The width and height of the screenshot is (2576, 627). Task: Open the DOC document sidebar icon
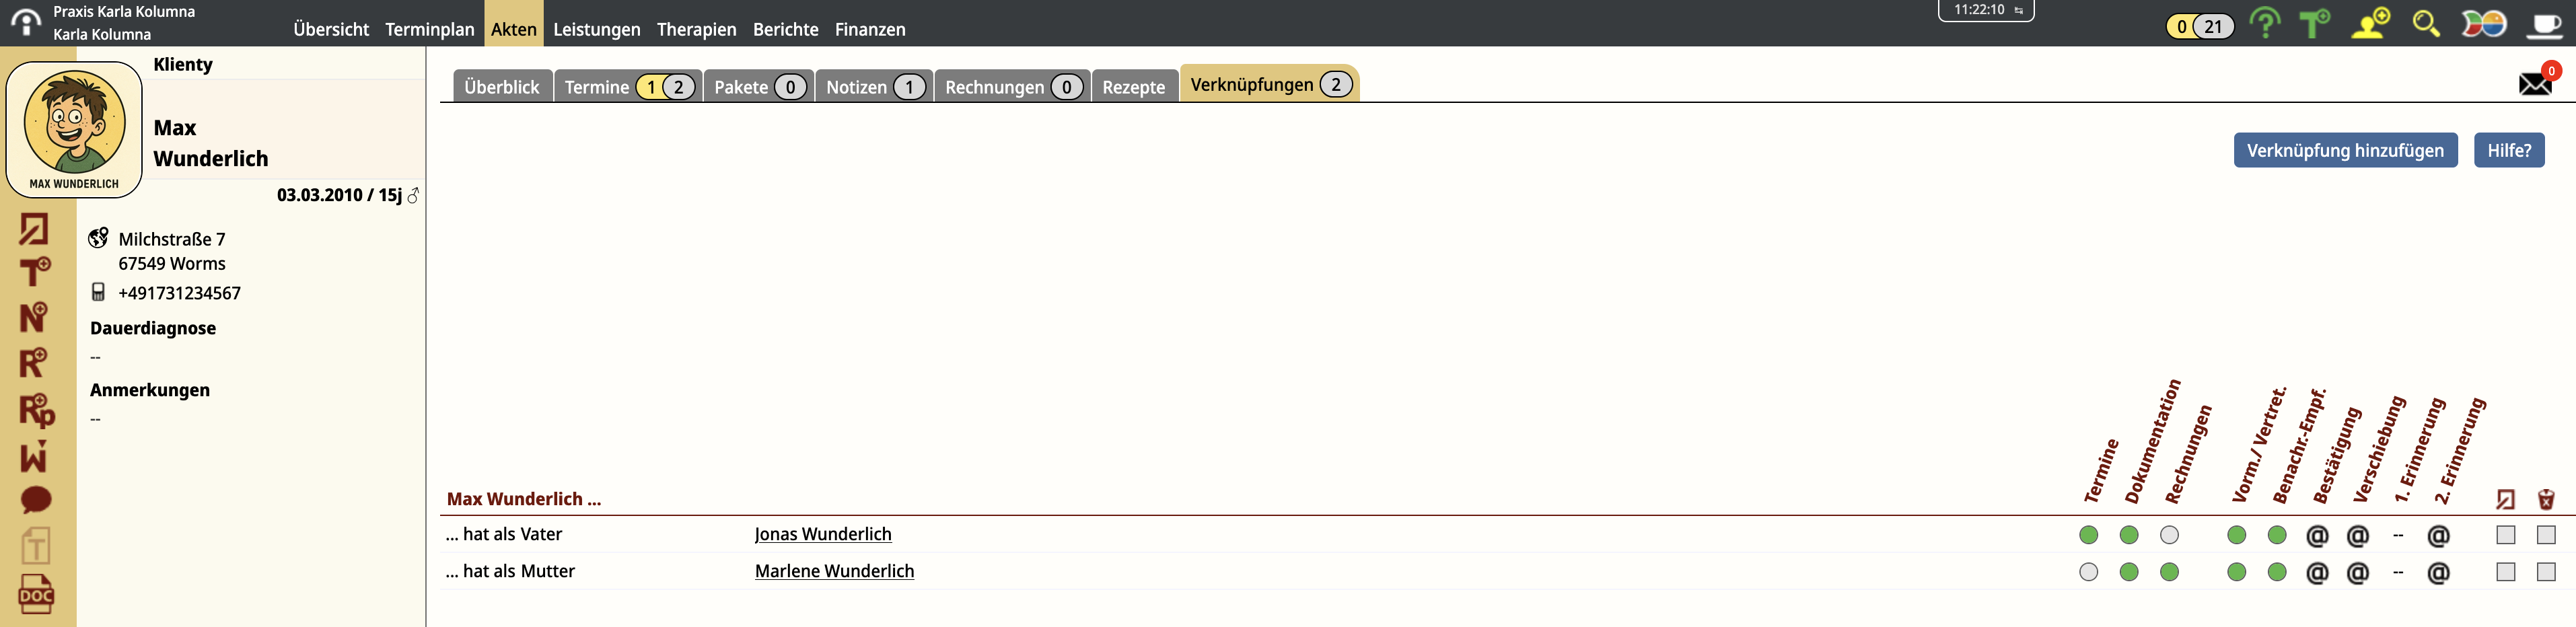[x=36, y=595]
